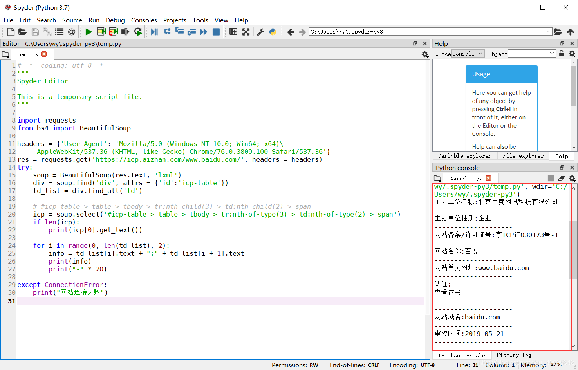
Task: Open file using folder toolbar icon
Action: 22,32
